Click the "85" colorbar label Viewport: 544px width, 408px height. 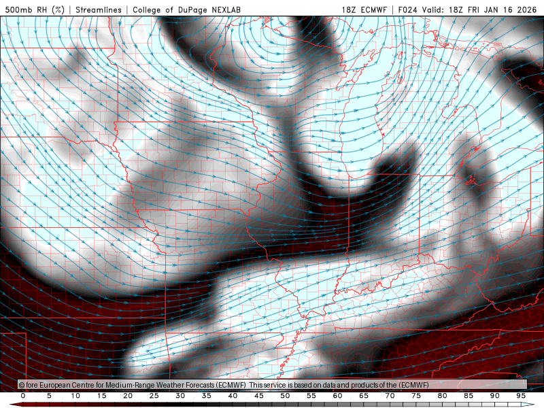tap(469, 396)
